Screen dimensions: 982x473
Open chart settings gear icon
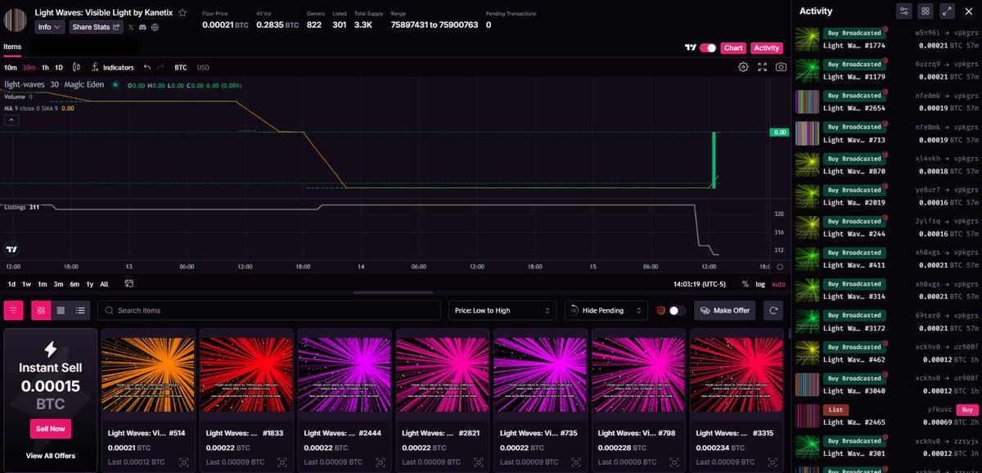point(743,67)
